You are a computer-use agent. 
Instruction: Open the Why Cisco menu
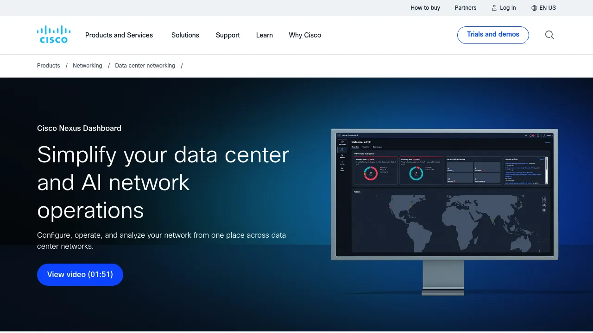[x=305, y=35]
